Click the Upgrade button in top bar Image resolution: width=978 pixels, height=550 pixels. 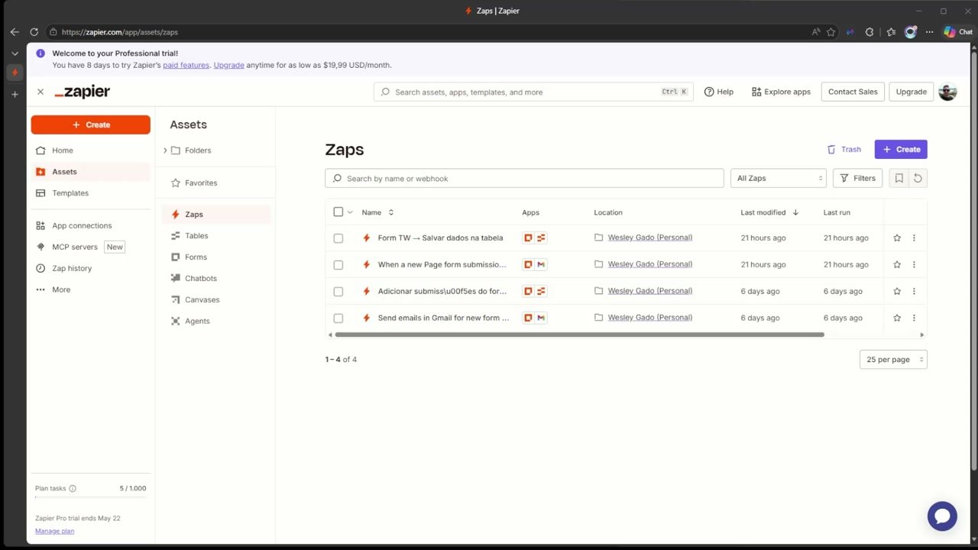(x=911, y=92)
